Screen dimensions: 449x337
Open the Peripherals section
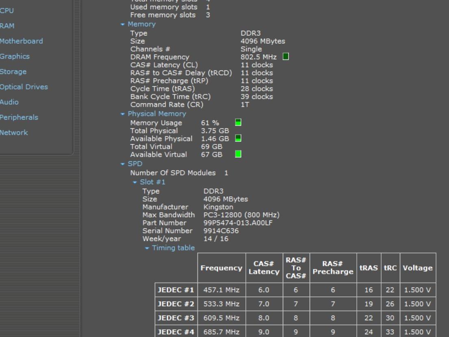click(19, 117)
